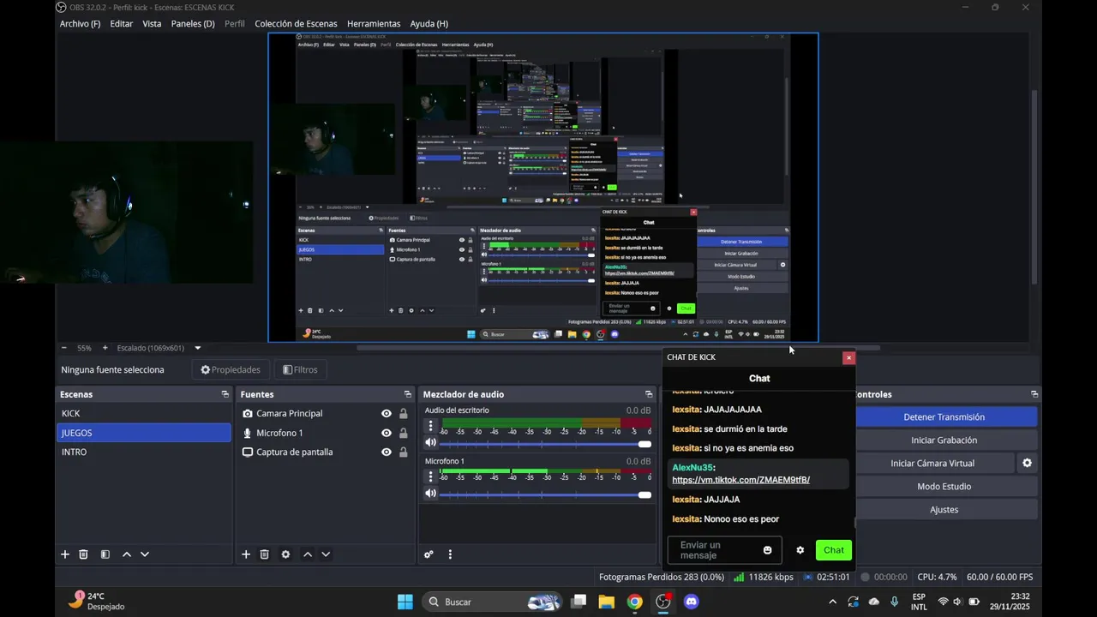Click Filtros button in source toolbar
Image resolution: width=1097 pixels, height=617 pixels.
(x=300, y=370)
